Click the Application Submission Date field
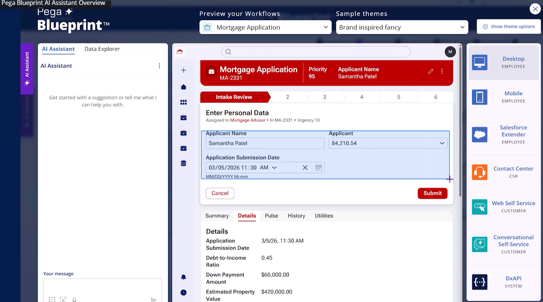 tap(265, 168)
